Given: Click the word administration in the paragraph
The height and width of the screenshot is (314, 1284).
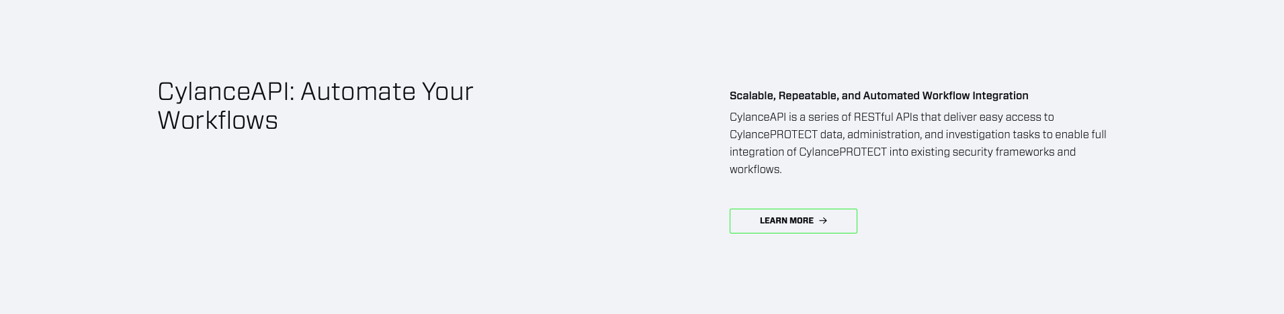Looking at the screenshot, I should (x=883, y=135).
